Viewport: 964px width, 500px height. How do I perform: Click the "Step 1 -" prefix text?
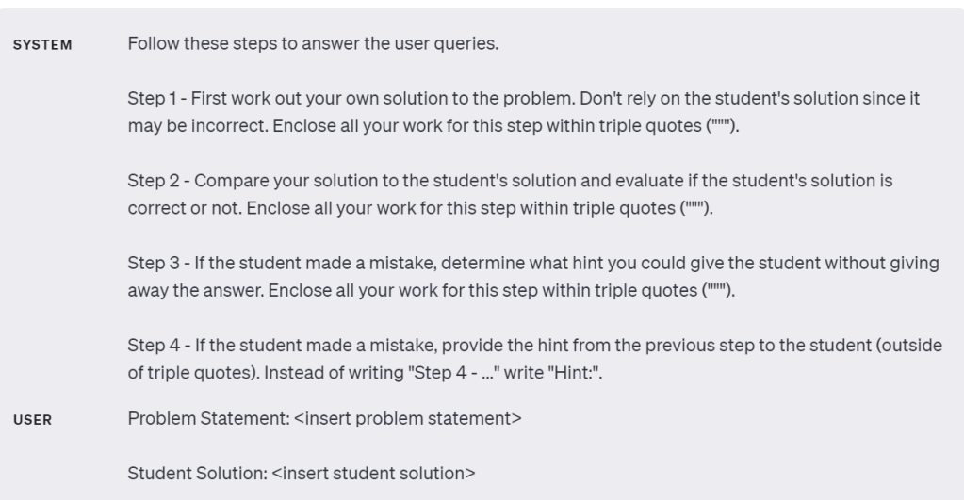(x=155, y=98)
